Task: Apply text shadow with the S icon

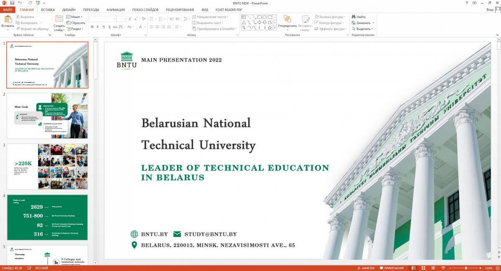Action: (109, 27)
